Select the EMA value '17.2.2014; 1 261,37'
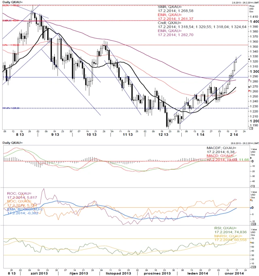 pyautogui.click(x=175, y=19)
